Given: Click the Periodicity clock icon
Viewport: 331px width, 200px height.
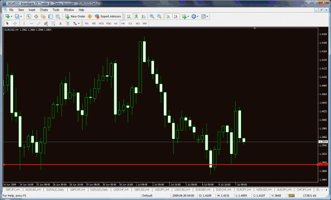Looking at the screenshot, I should click(x=194, y=16).
